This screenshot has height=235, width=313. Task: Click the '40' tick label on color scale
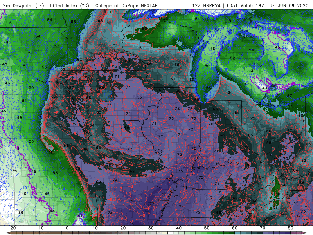[179, 228]
